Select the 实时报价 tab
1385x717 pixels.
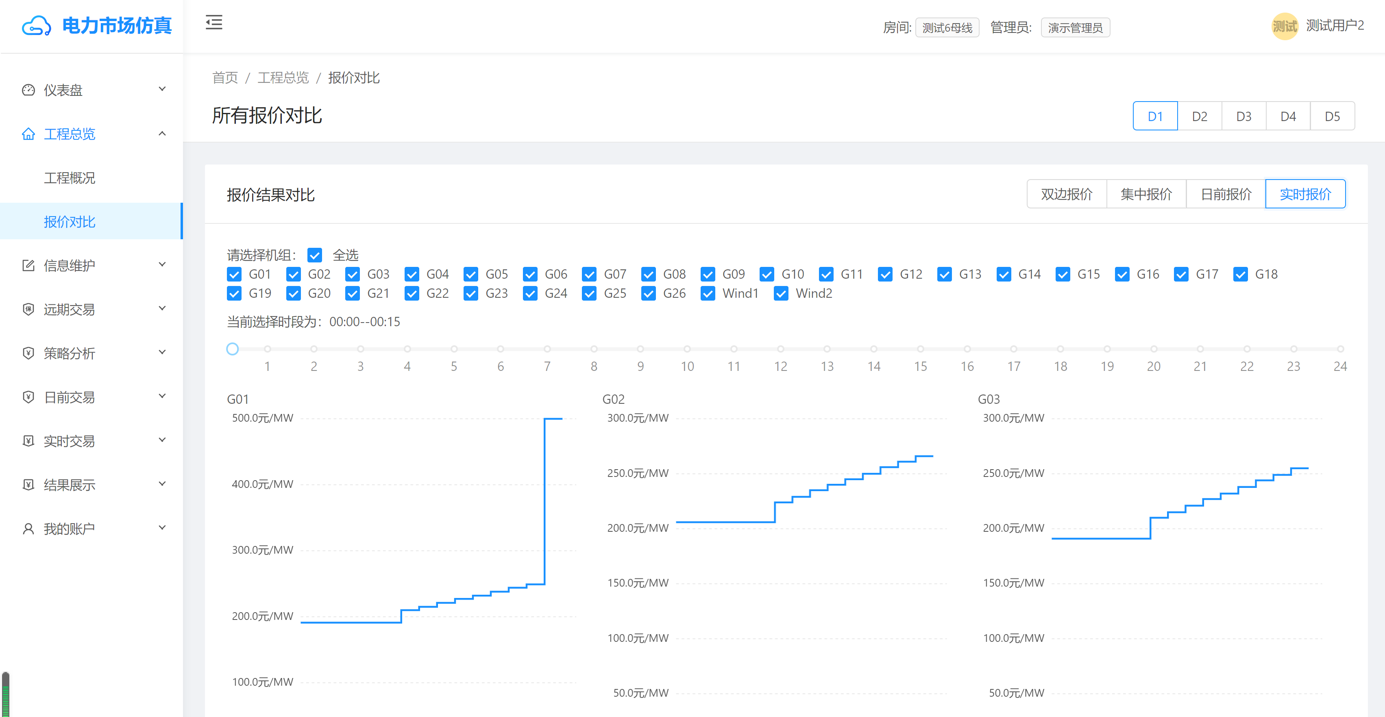click(1305, 194)
